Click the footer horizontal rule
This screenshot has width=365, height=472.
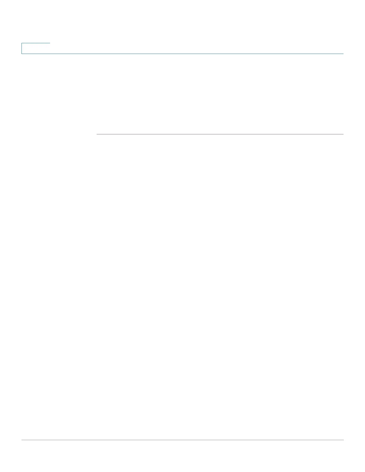click(182, 440)
